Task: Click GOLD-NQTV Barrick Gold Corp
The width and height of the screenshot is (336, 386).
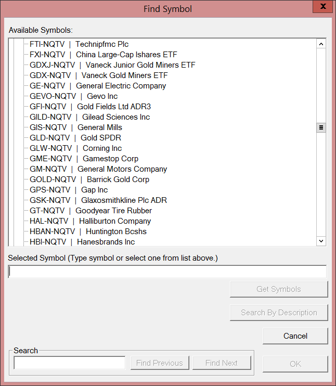Action: (x=89, y=179)
